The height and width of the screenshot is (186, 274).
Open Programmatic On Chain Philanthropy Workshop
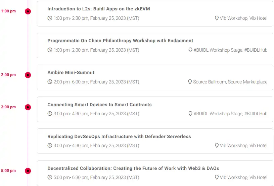coord(120,41)
